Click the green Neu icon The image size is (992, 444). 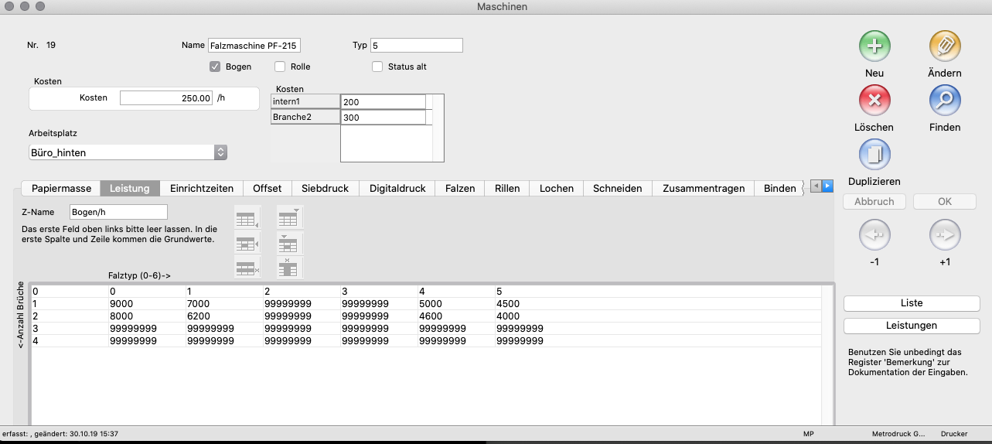pos(874,46)
